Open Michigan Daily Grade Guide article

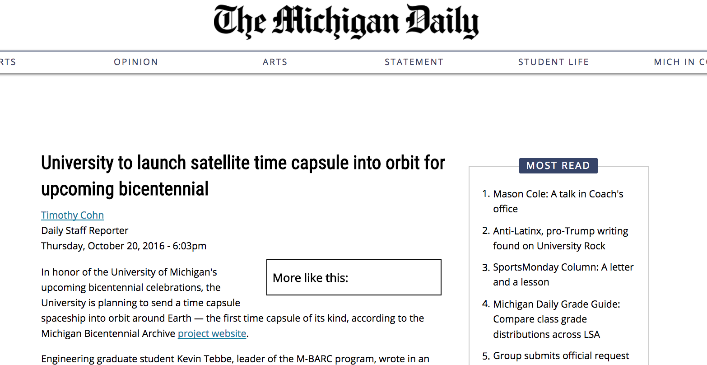click(556, 319)
